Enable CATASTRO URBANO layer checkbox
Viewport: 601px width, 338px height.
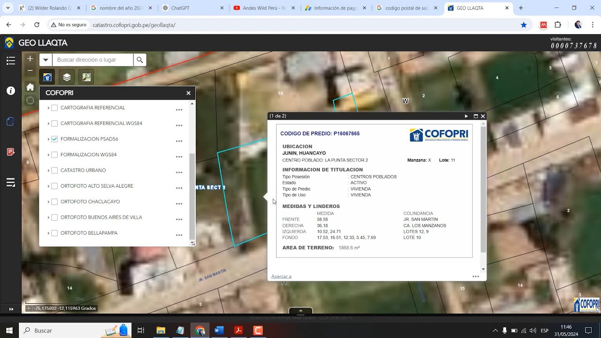[x=54, y=170]
